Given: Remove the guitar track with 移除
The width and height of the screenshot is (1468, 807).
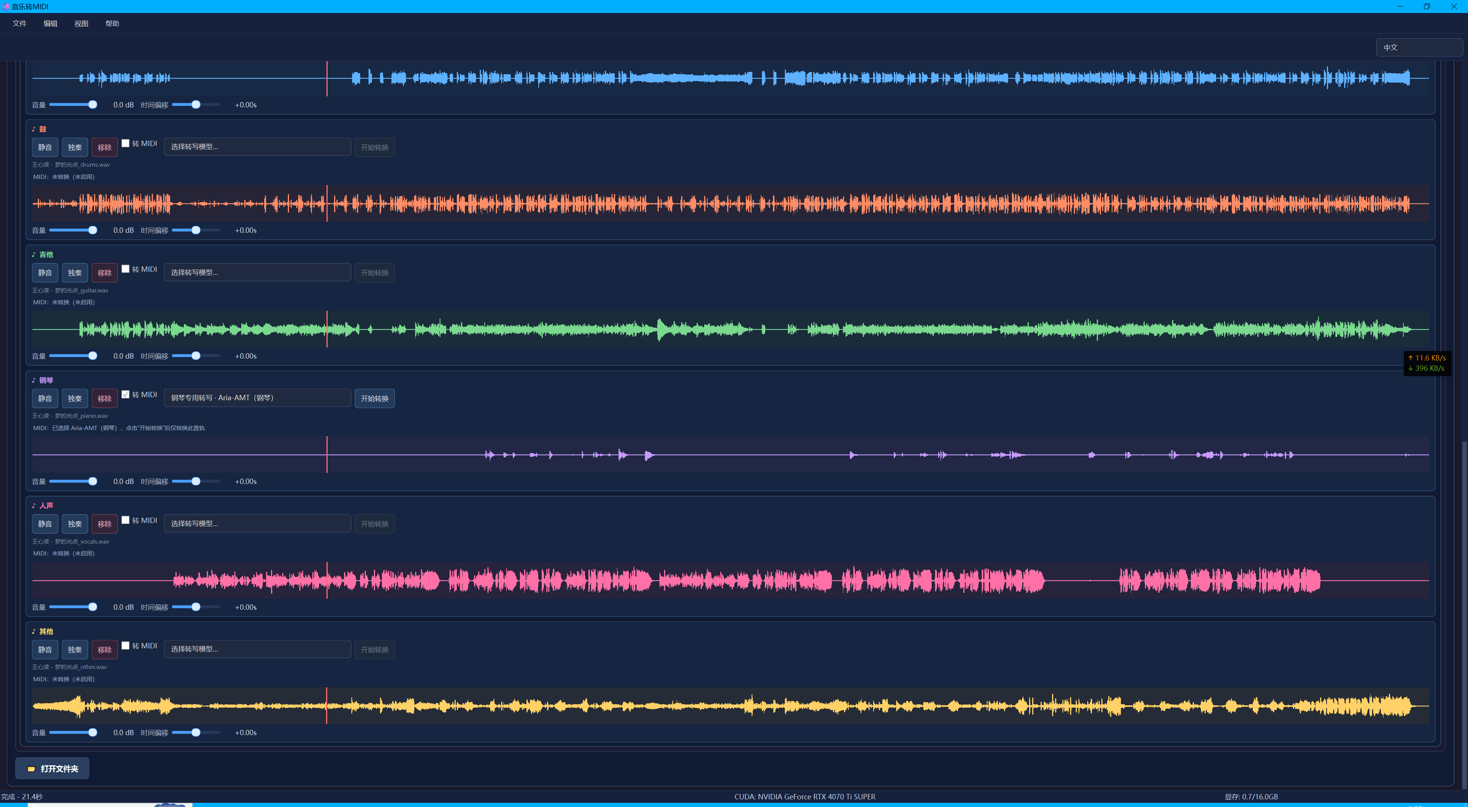Looking at the screenshot, I should click(104, 273).
